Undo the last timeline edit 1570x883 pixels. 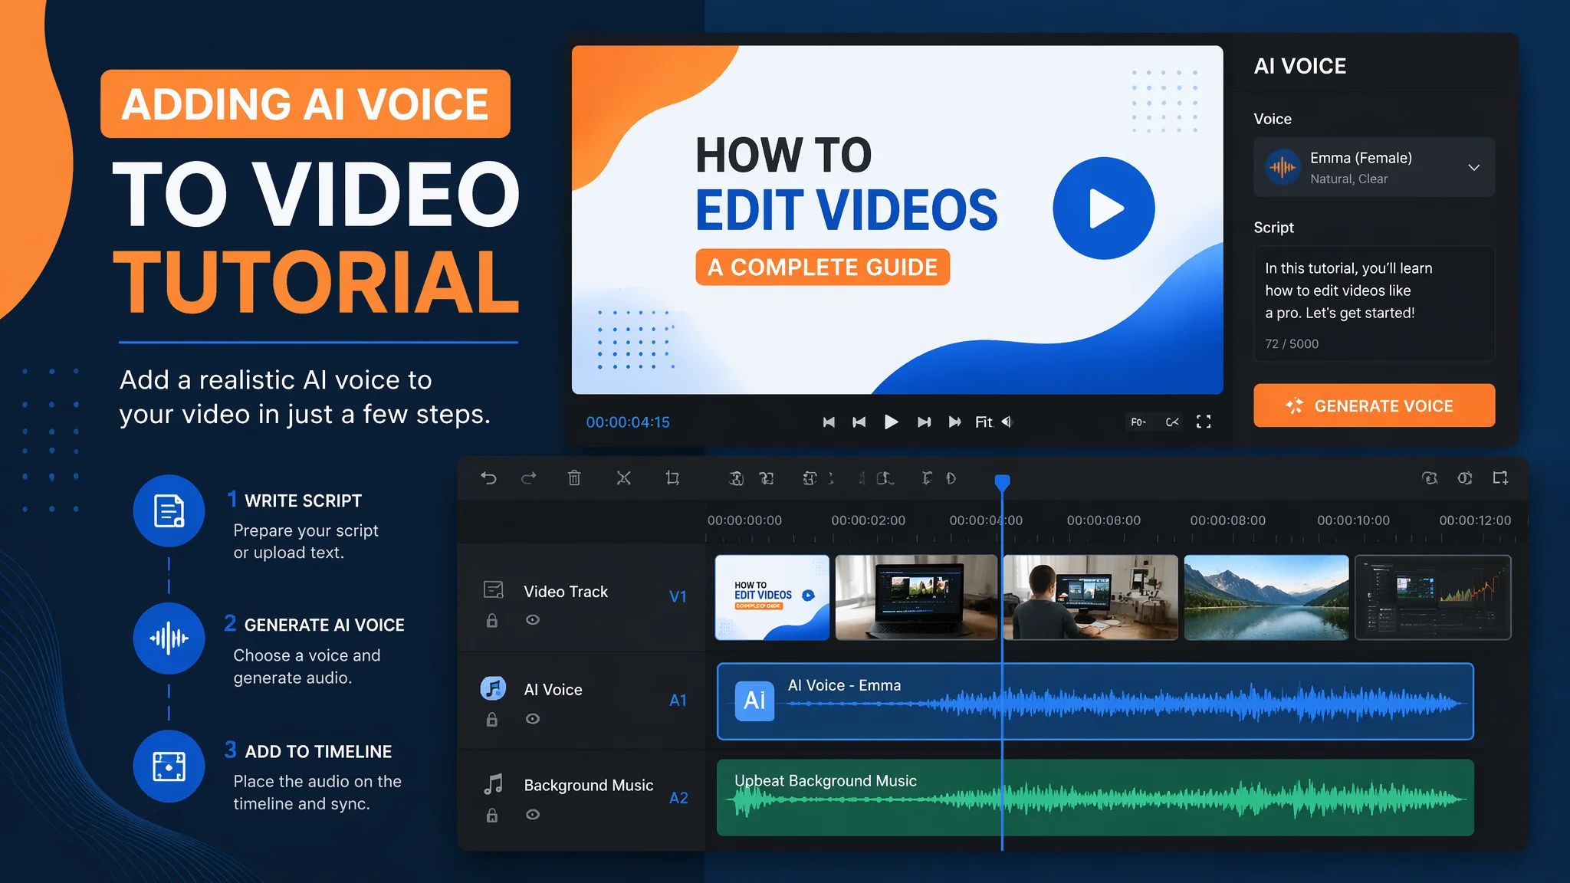(x=488, y=478)
